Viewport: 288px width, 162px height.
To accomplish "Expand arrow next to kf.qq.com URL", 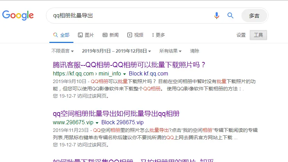I will [x=125, y=74].
